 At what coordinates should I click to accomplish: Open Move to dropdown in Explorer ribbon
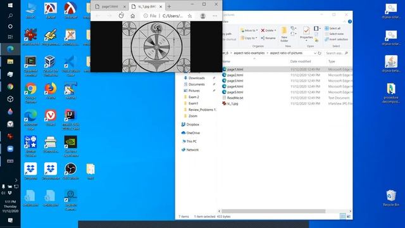click(249, 30)
